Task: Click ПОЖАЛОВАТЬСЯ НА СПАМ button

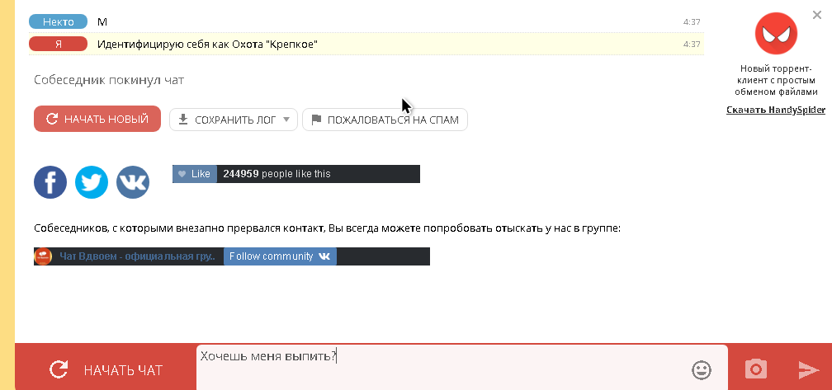Action: [385, 120]
